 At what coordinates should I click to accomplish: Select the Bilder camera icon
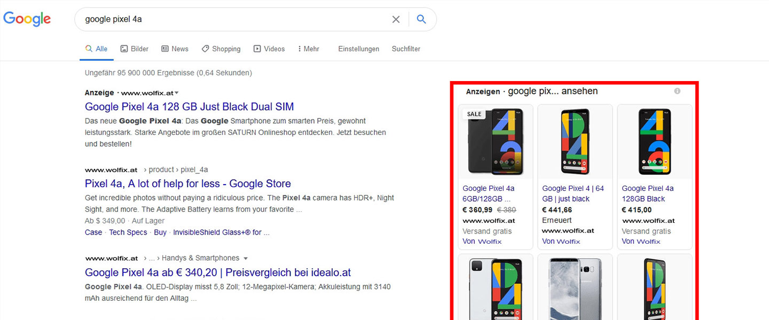tap(123, 49)
